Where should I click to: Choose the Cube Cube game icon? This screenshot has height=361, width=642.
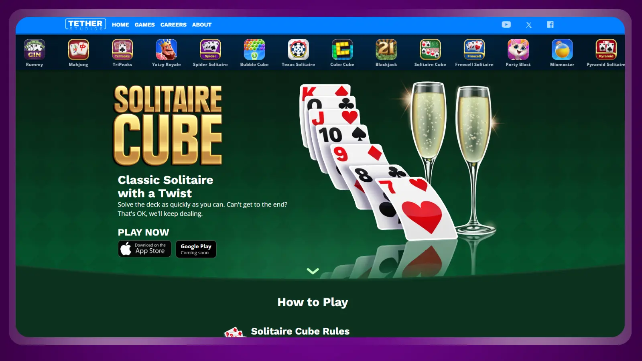(342, 50)
